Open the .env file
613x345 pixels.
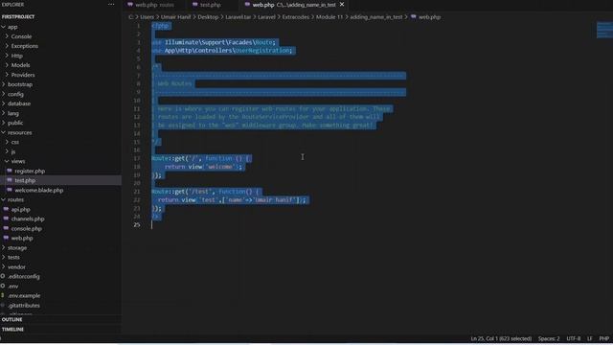click(x=13, y=287)
